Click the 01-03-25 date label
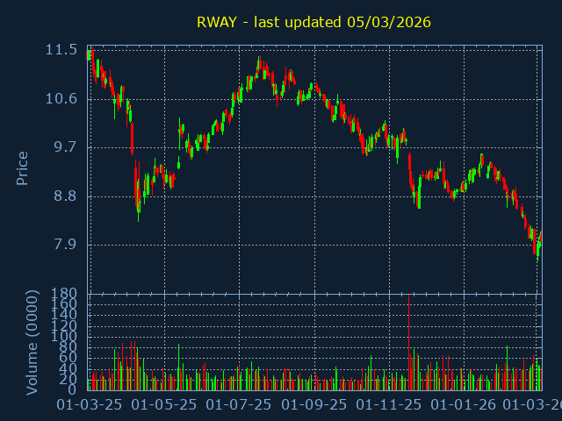 (89, 405)
